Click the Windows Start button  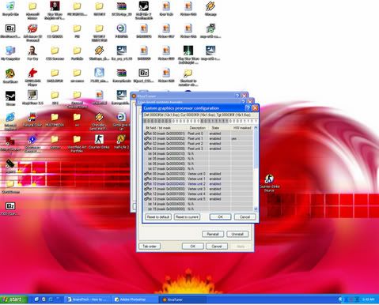point(13,299)
